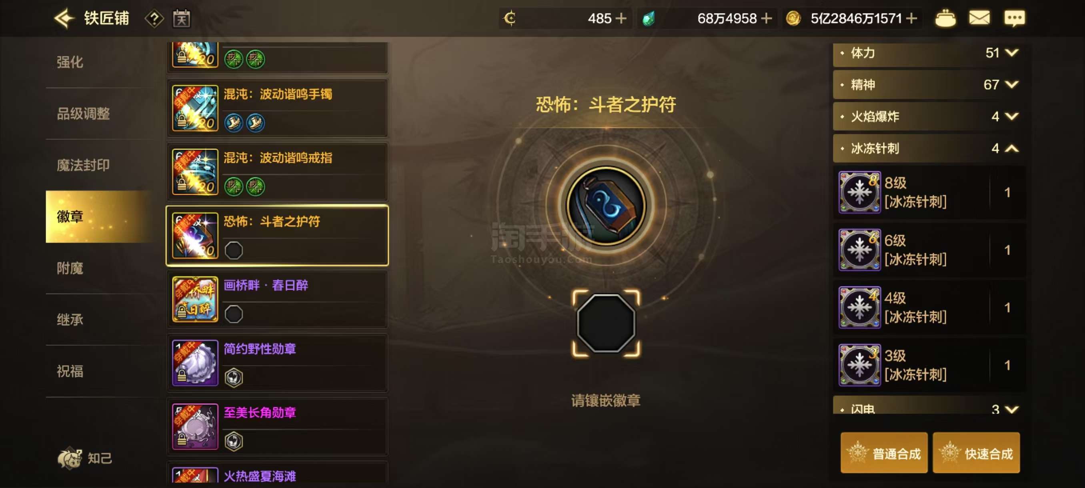Open the question mark help icon
This screenshot has height=488, width=1085.
click(154, 18)
